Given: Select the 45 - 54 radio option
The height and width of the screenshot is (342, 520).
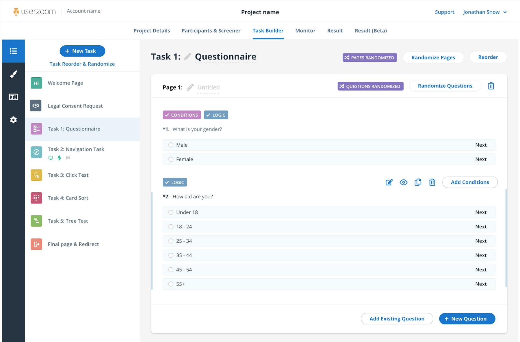Looking at the screenshot, I should coord(171,270).
